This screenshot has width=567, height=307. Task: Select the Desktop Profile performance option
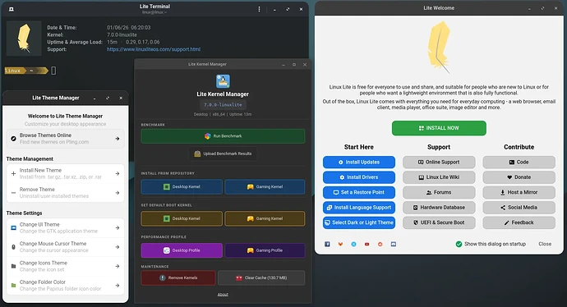point(182,250)
